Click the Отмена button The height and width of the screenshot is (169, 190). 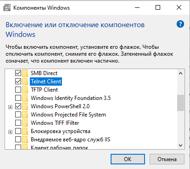click(167, 159)
